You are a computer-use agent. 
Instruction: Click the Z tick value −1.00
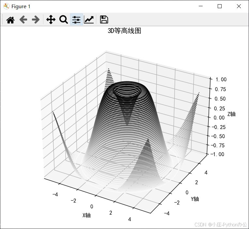[x=217, y=154]
